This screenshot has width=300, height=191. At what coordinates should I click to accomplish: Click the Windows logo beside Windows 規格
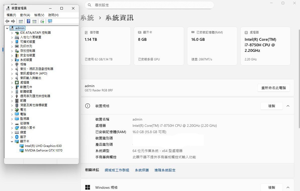[88, 187]
